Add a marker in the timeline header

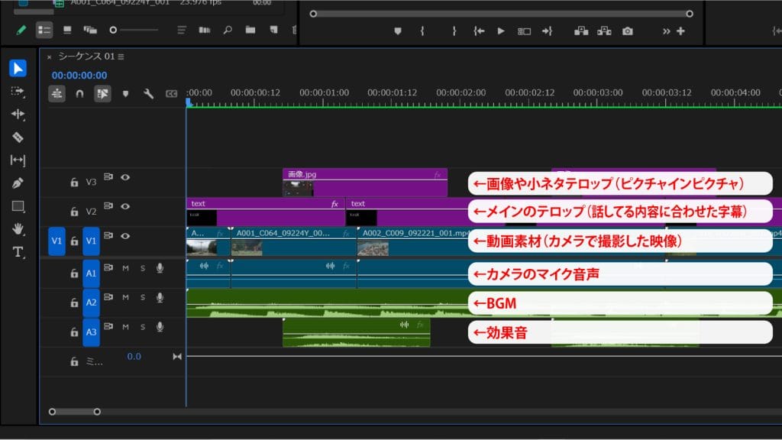[126, 93]
